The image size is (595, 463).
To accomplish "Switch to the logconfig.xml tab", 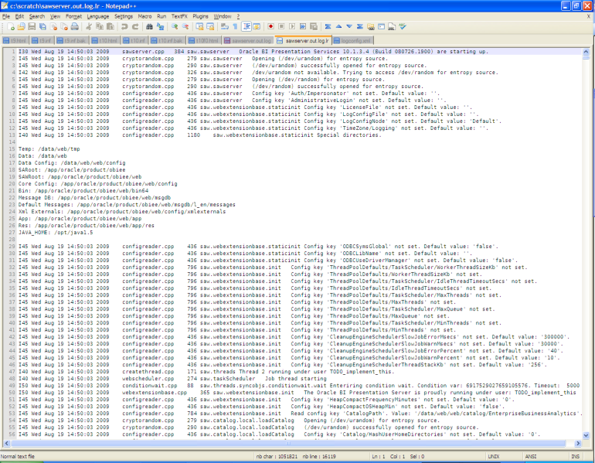I will (x=355, y=39).
